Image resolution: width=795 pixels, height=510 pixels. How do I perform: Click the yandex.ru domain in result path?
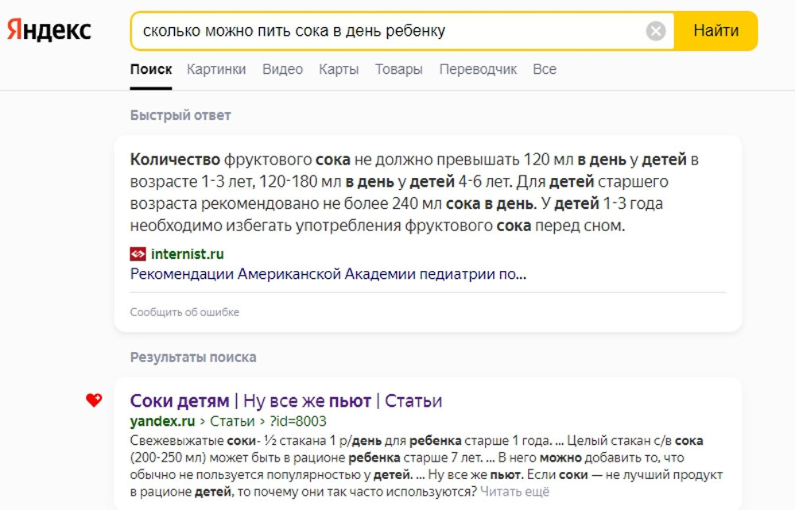point(162,421)
